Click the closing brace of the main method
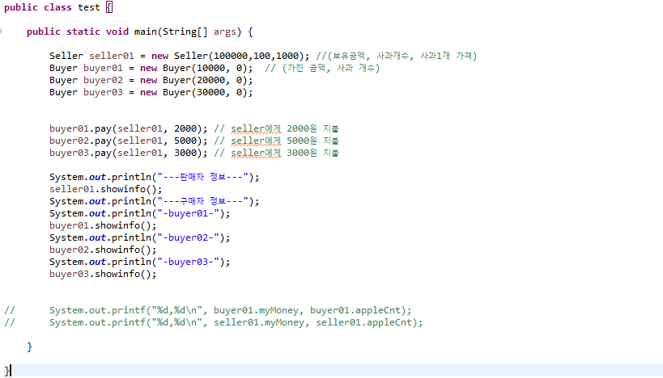The image size is (663, 378). (30, 347)
